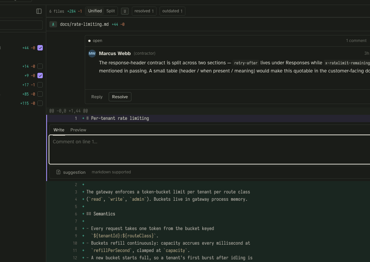Check the viewed checkbox for +14 -0 file
The height and width of the screenshot is (262, 370).
click(x=40, y=66)
